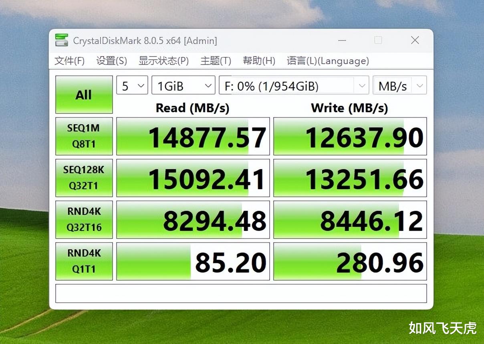
Task: Close the CrystalDiskMark window
Action: click(415, 40)
